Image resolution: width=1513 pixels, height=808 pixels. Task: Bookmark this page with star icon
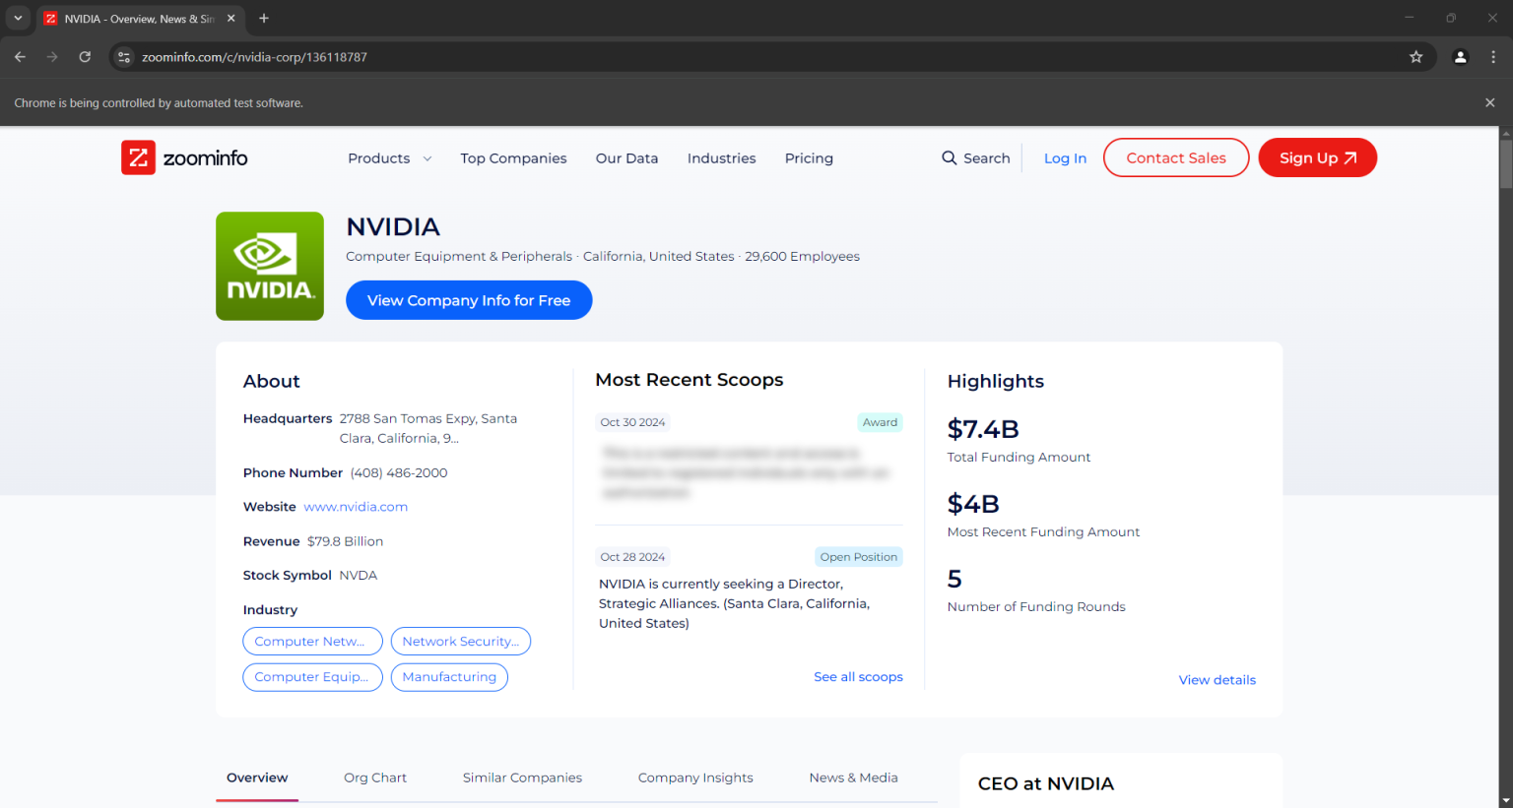click(1415, 57)
